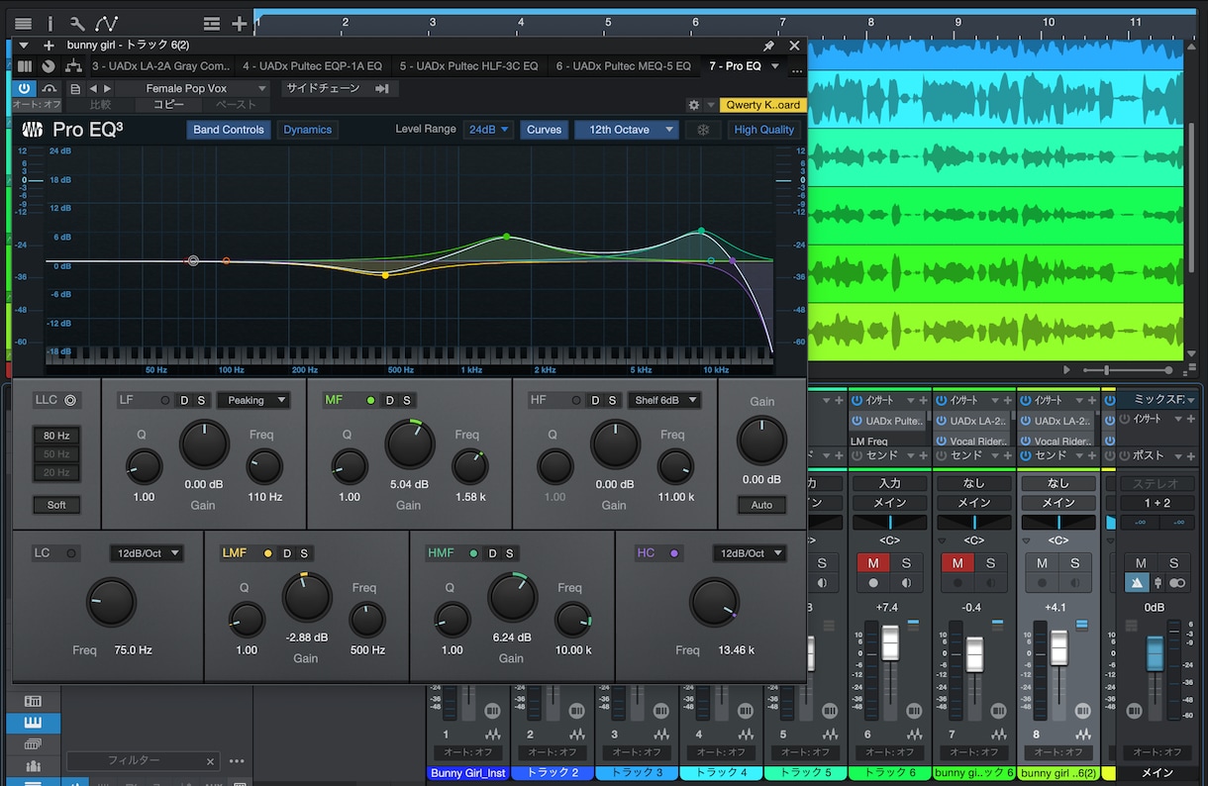Toggle the LLC low cut enable
This screenshot has height=786, width=1208.
tap(70, 400)
